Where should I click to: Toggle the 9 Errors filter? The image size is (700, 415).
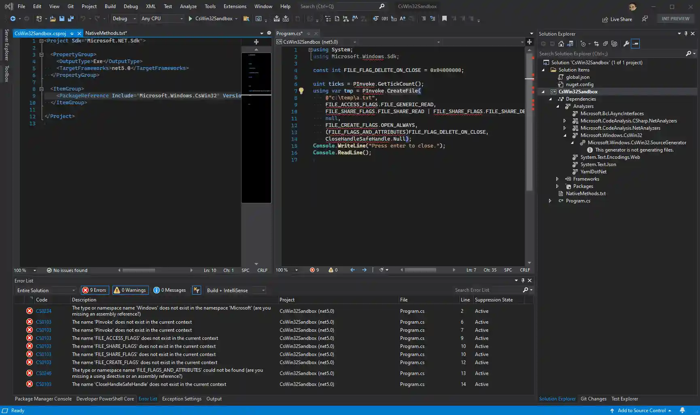tap(94, 290)
